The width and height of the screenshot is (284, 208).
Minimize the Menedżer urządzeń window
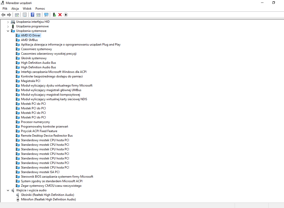tap(262, 3)
